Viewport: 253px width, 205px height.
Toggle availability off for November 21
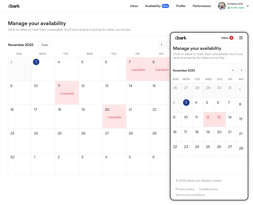pos(138,116)
